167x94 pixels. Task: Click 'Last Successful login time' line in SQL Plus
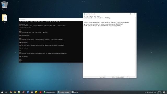click(39, 21)
